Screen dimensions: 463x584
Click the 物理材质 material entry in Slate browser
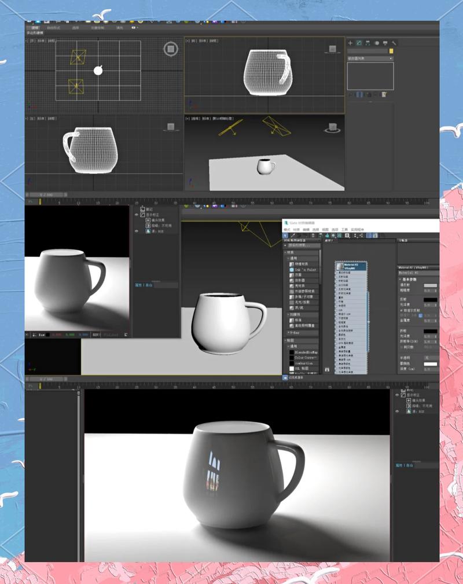pos(299,264)
